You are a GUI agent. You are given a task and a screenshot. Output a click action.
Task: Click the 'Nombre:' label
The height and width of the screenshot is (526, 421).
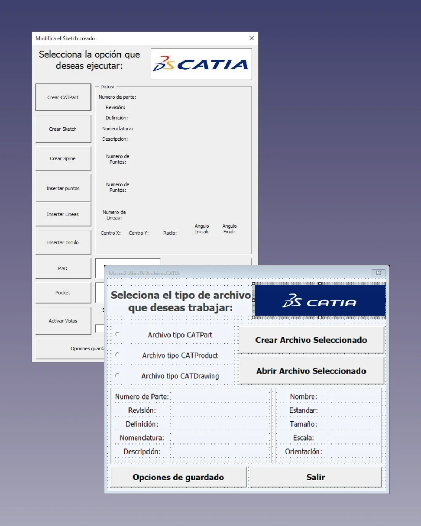point(304,397)
